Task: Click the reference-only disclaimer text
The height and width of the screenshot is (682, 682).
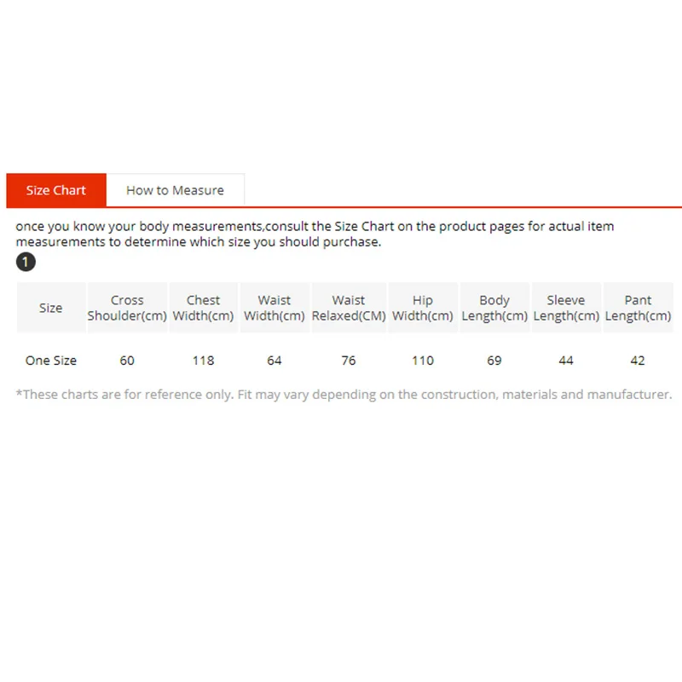Action: 344,395
